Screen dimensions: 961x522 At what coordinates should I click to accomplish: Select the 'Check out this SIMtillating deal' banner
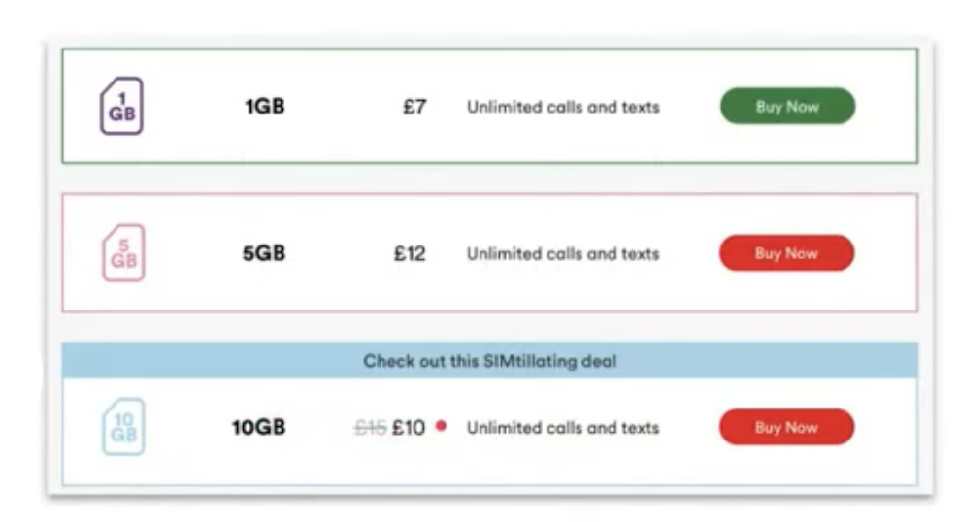(x=489, y=361)
